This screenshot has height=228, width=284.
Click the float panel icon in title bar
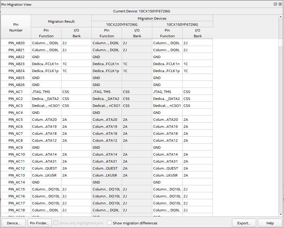[x=275, y=4]
